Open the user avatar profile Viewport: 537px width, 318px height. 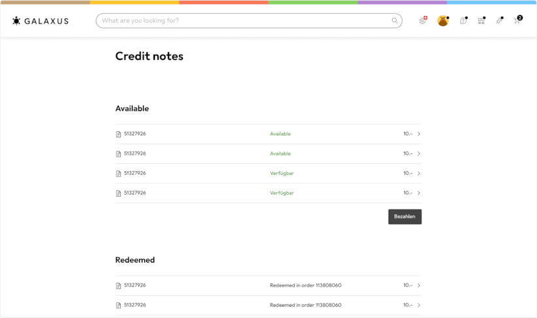pyautogui.click(x=443, y=20)
